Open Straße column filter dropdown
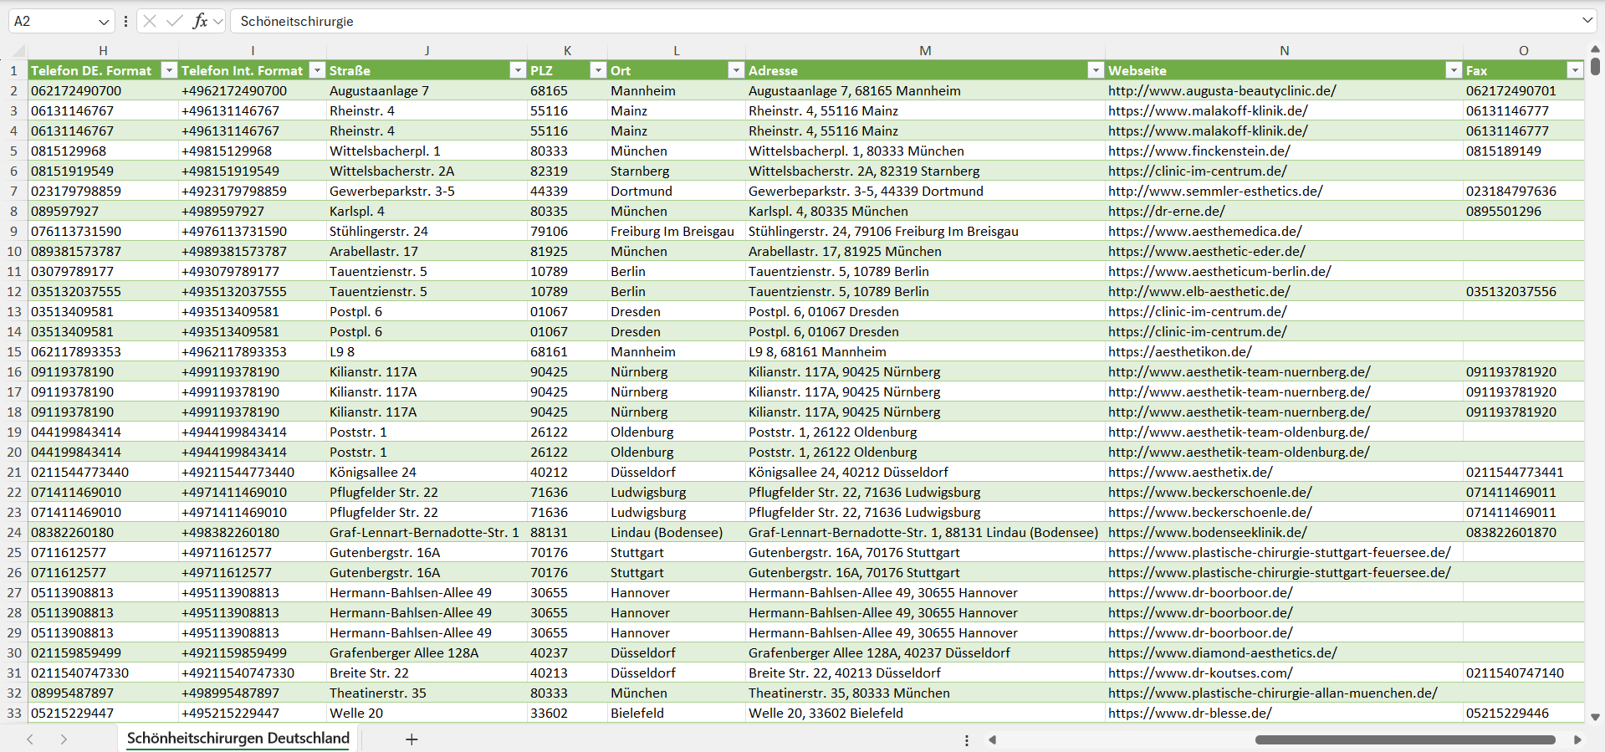The width and height of the screenshot is (1605, 752). [518, 70]
